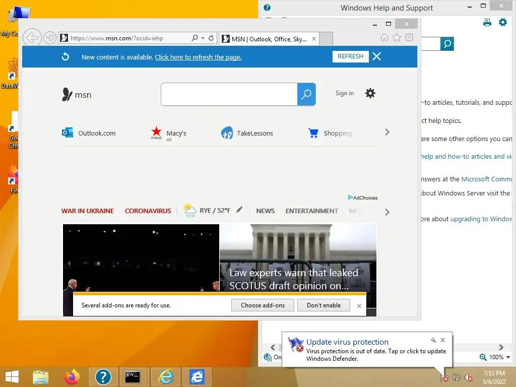The width and height of the screenshot is (516, 387).
Task: Select the CORONAVIRUS news category
Action: tap(148, 211)
